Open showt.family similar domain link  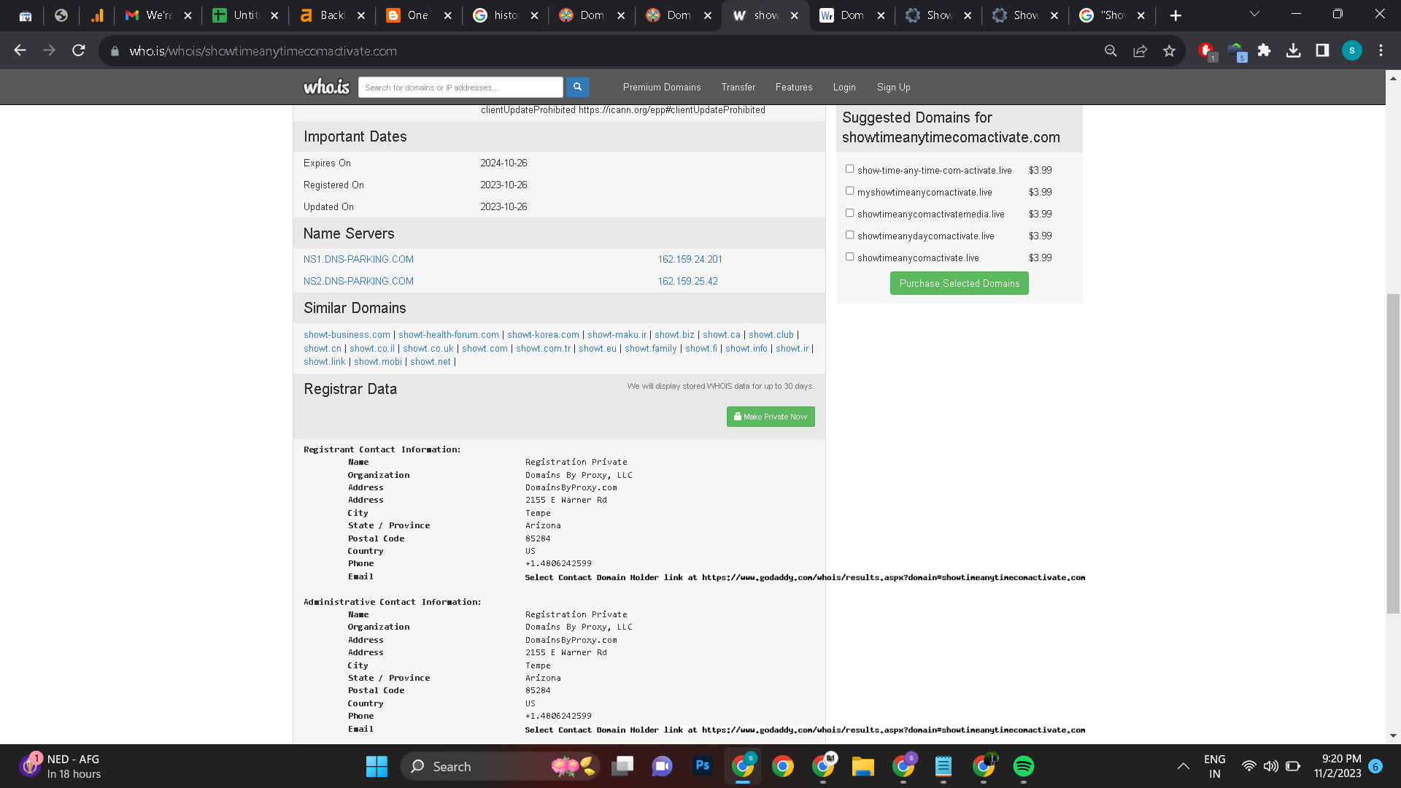(650, 349)
